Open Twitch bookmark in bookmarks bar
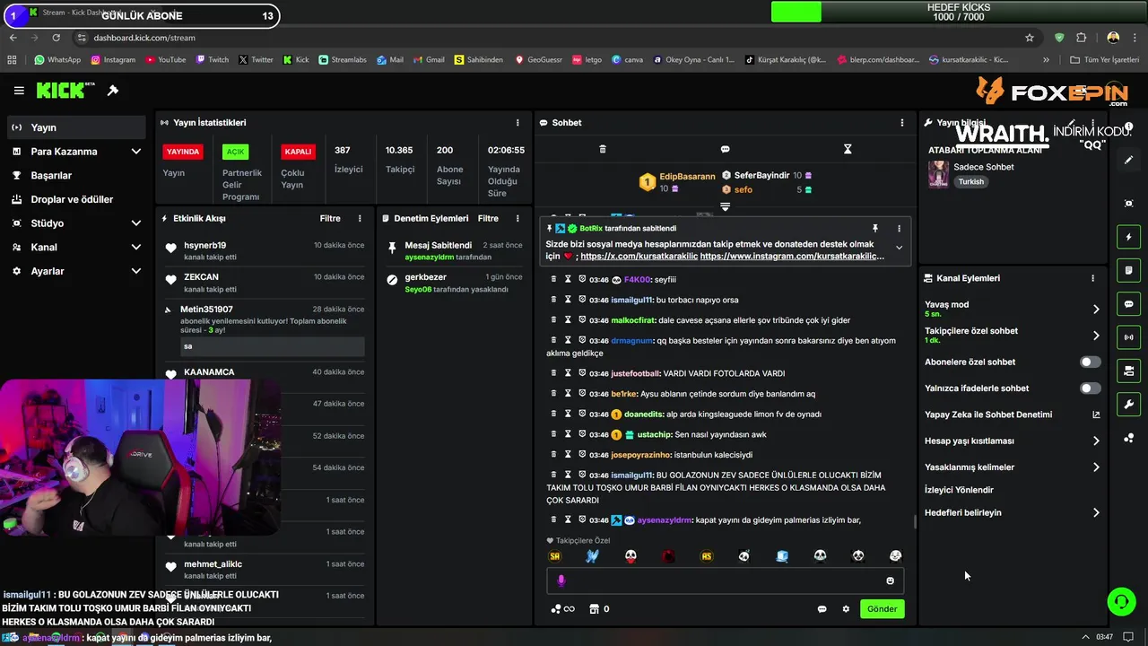 click(x=211, y=60)
